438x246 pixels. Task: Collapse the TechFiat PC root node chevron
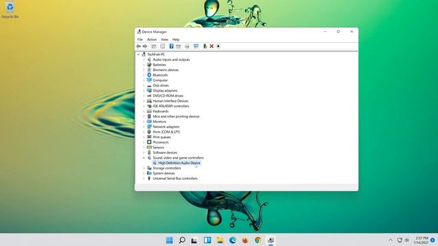pos(138,55)
